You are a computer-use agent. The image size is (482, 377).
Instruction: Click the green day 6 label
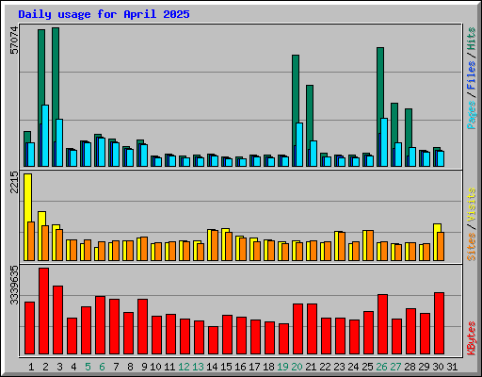click(x=102, y=367)
